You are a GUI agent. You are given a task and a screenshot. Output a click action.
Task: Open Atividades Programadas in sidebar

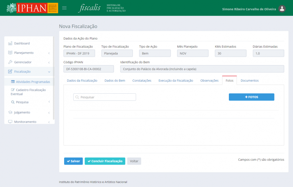coord(33,82)
